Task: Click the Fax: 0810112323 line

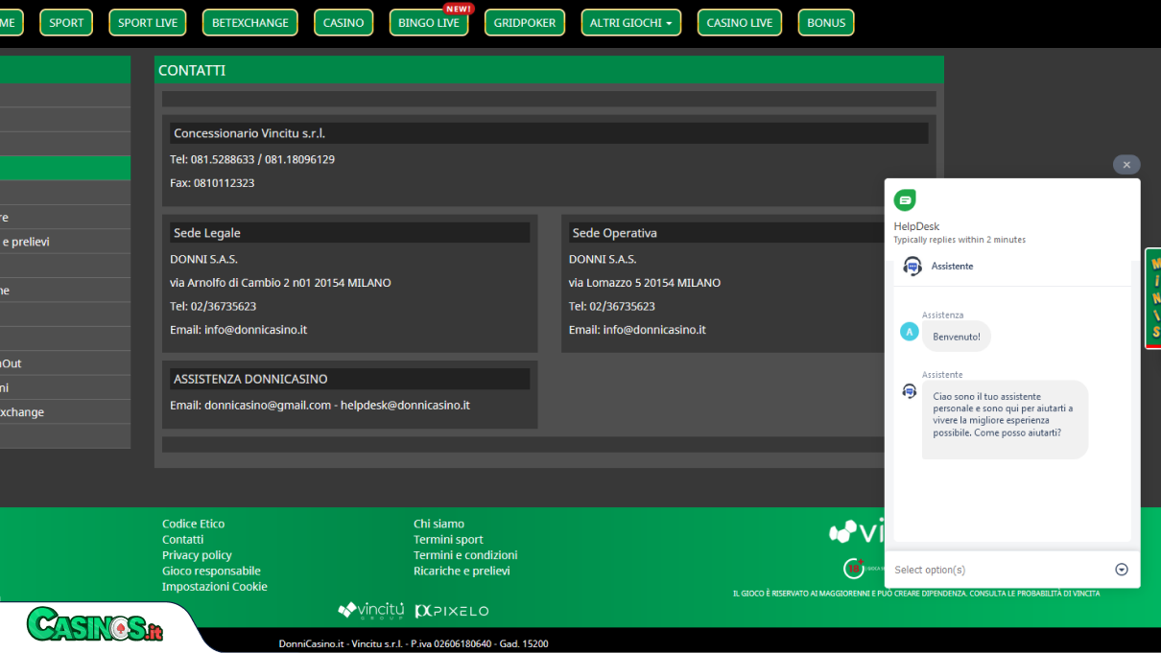Action: 212,183
